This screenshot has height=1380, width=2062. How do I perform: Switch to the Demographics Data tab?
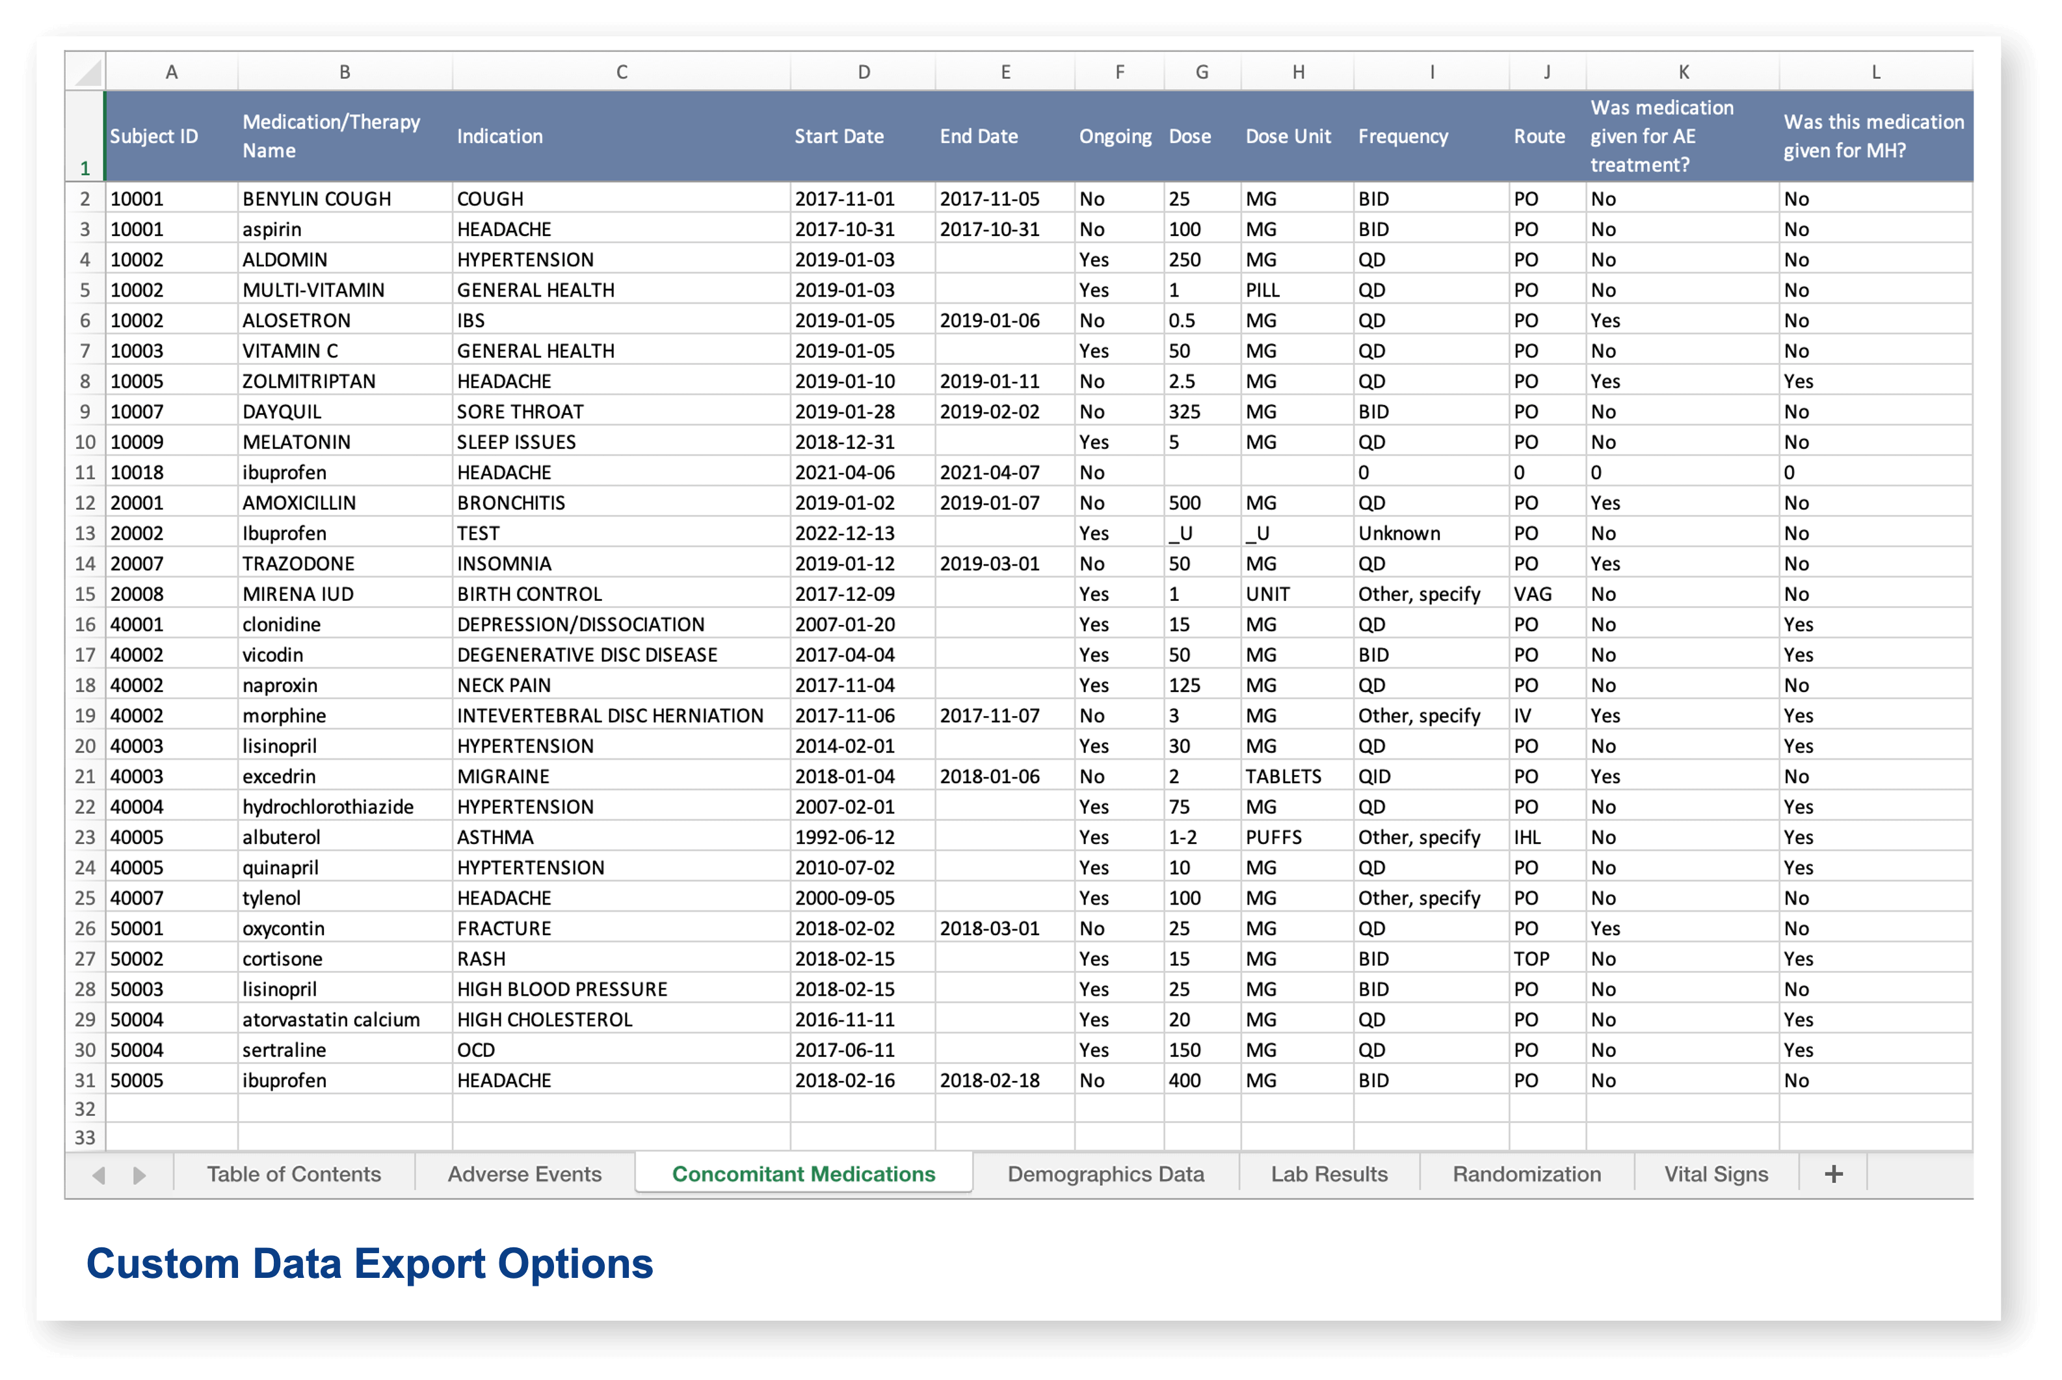[x=1105, y=1174]
